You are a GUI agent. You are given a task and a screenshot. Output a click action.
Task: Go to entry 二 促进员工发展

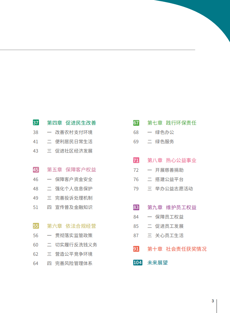[x=166, y=226]
